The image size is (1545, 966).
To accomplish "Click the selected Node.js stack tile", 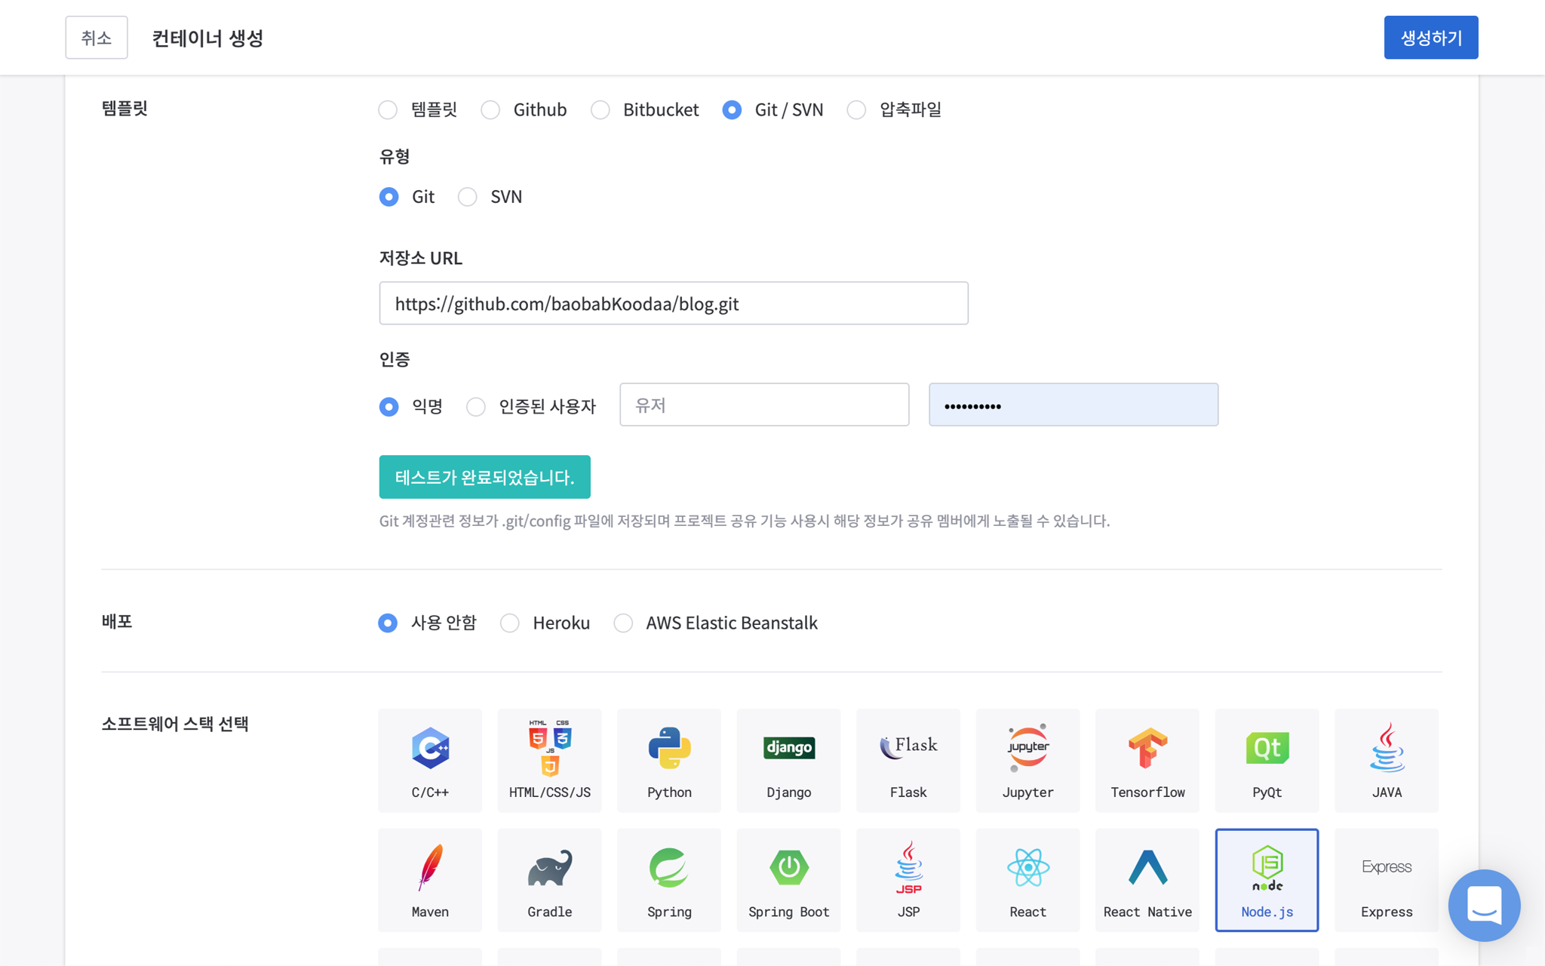I will 1267,880.
